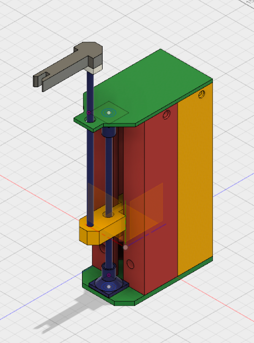Click the purple point on top plate hole
This screenshot has height=343, width=254.
point(89,113)
